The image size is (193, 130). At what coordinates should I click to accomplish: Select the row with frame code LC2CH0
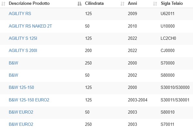point(96,39)
